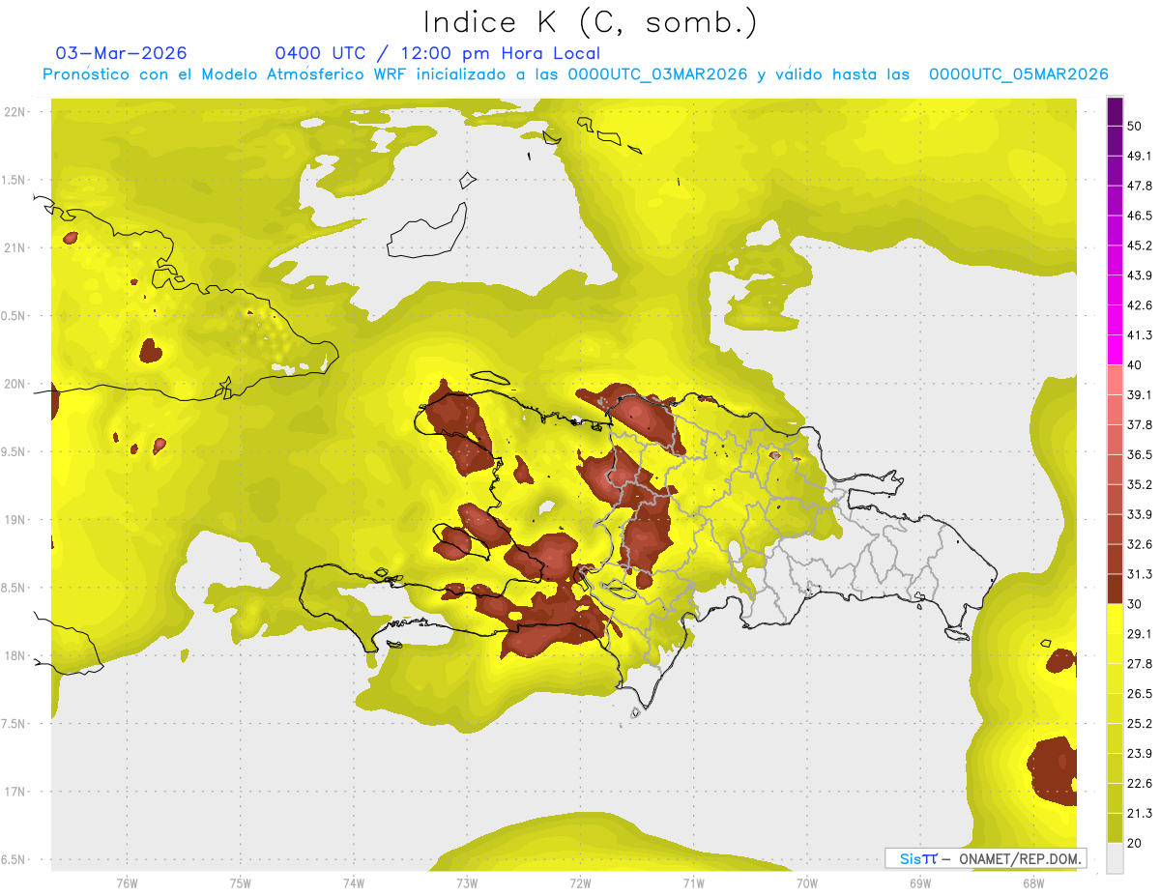Select the dark brown swatch between 30 and 31.3
Image resolution: width=1160 pixels, height=896 pixels.
(1115, 589)
